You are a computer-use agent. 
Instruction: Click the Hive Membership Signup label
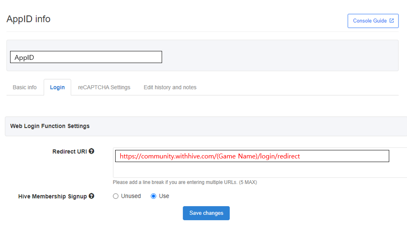tap(53, 196)
